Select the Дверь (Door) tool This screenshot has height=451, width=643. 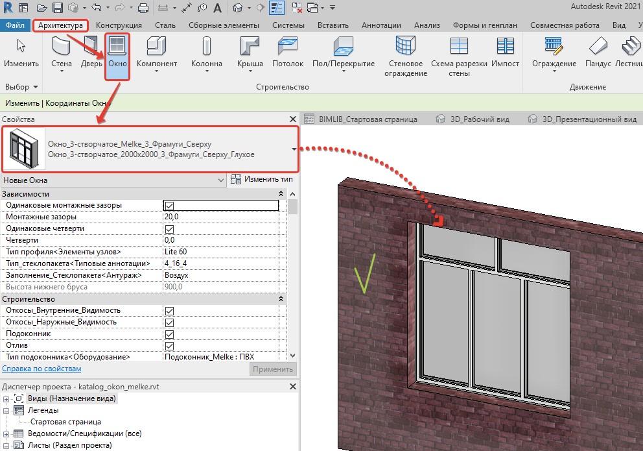tap(91, 53)
